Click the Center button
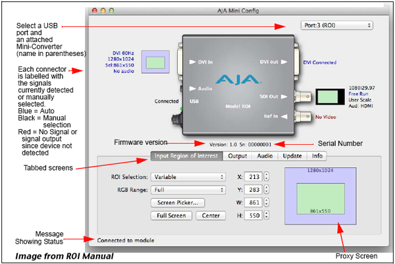Image resolution: width=395 pixels, height=264 pixels. point(211,215)
